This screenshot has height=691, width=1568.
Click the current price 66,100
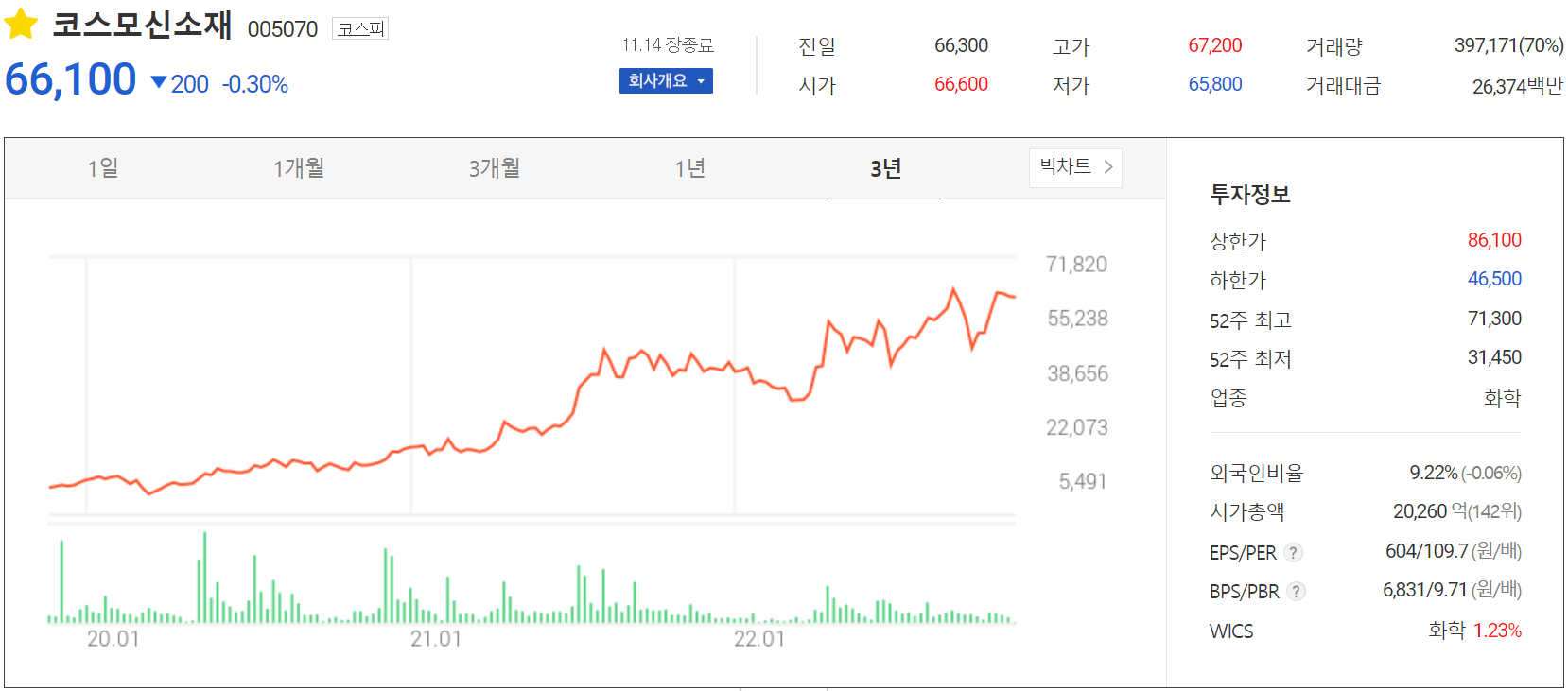pyautogui.click(x=71, y=79)
